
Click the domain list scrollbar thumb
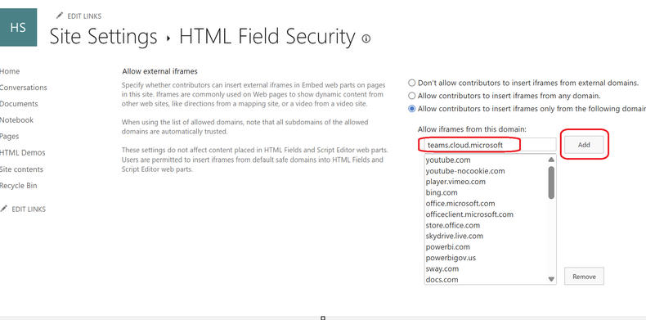point(551,183)
